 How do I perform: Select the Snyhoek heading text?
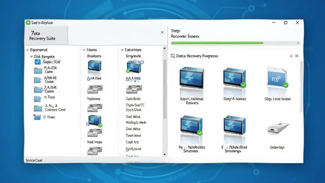tap(134, 56)
